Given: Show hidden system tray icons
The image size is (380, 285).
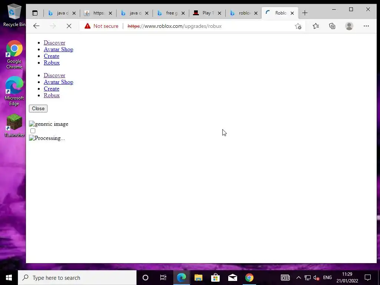Looking at the screenshot, I should click(299, 278).
